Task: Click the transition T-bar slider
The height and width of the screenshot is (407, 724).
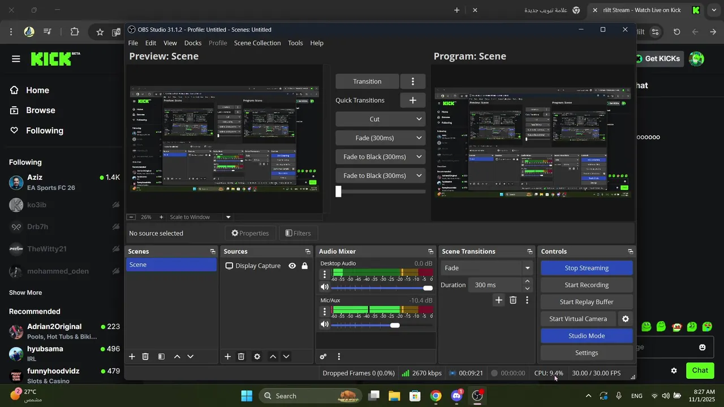Action: point(380,192)
